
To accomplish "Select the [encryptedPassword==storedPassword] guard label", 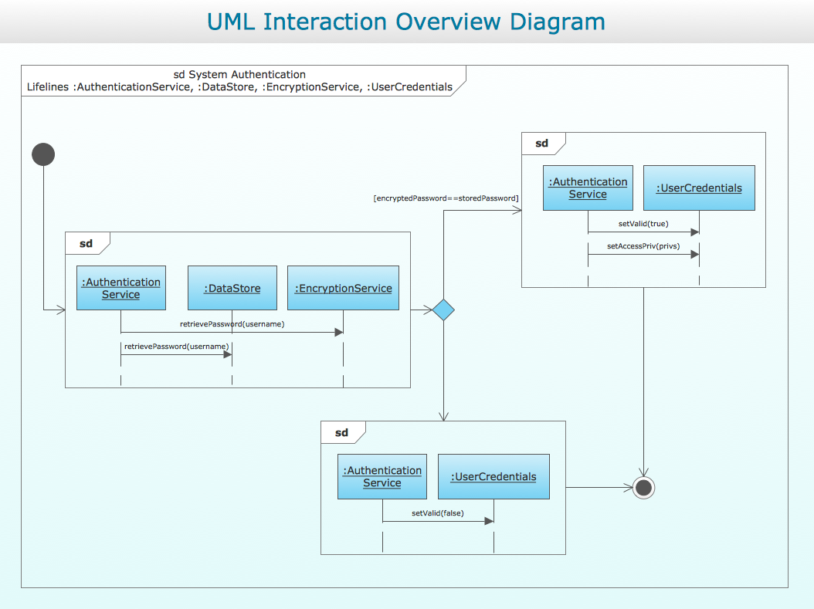I will pyautogui.click(x=446, y=198).
